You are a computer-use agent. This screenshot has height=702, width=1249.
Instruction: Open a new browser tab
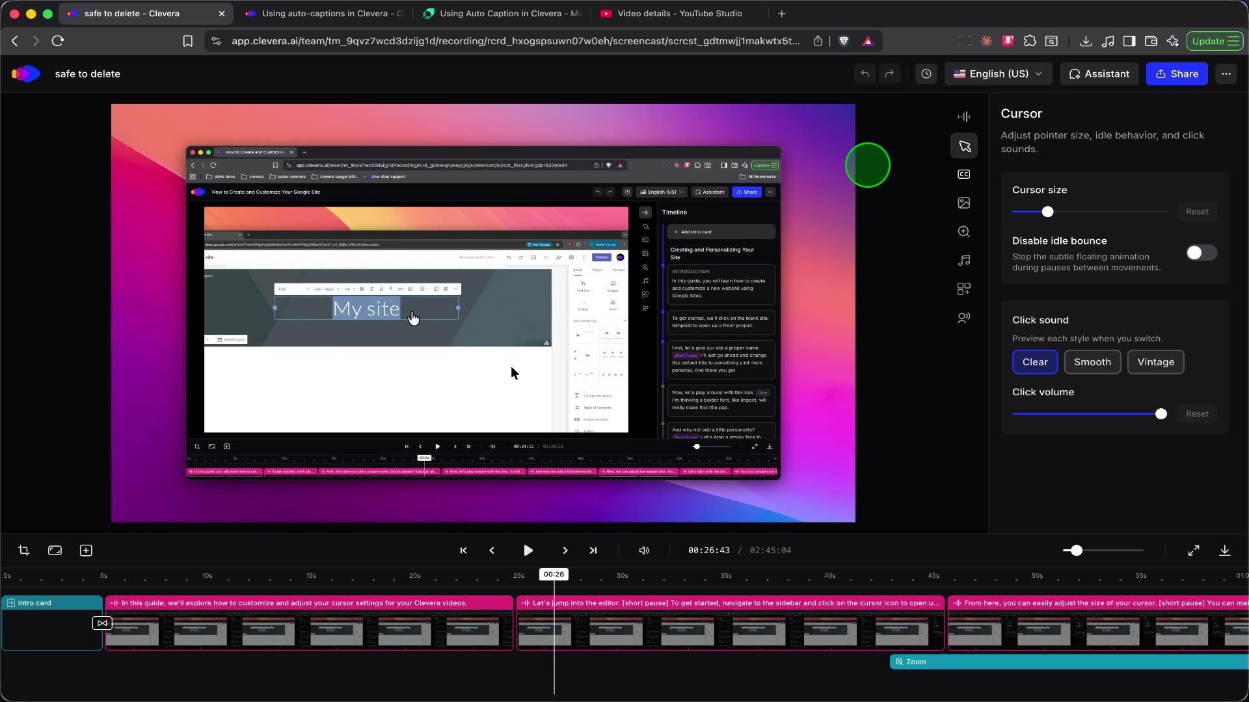coord(782,14)
